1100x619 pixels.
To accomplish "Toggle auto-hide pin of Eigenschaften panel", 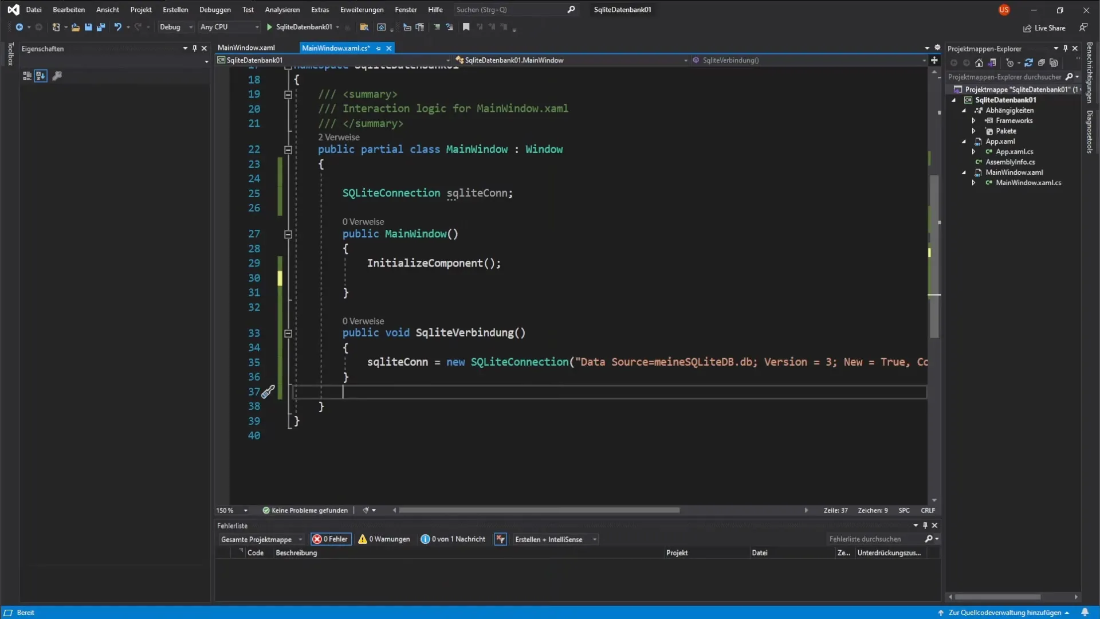I will 195,49.
